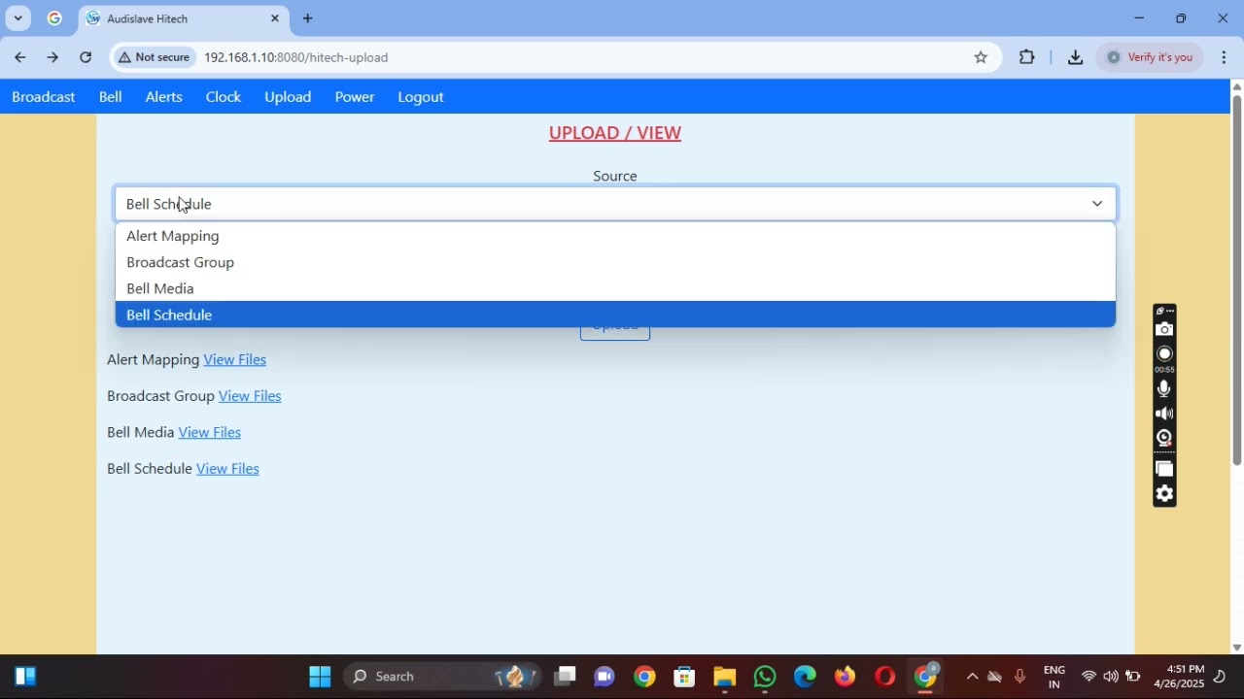1244x699 pixels.
Task: Open the Power menu item
Action: (355, 97)
